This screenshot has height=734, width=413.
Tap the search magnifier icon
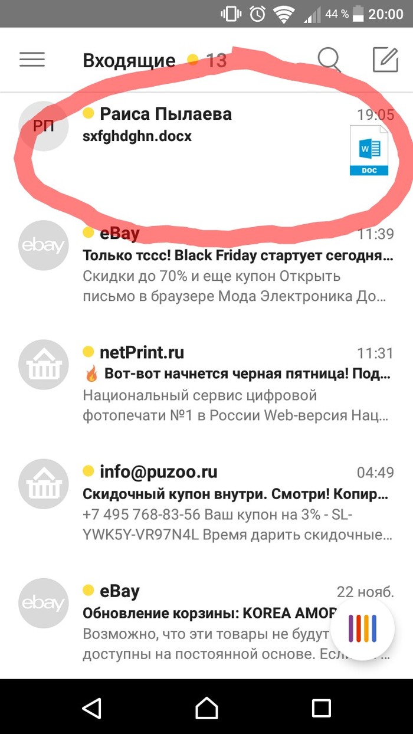click(329, 60)
